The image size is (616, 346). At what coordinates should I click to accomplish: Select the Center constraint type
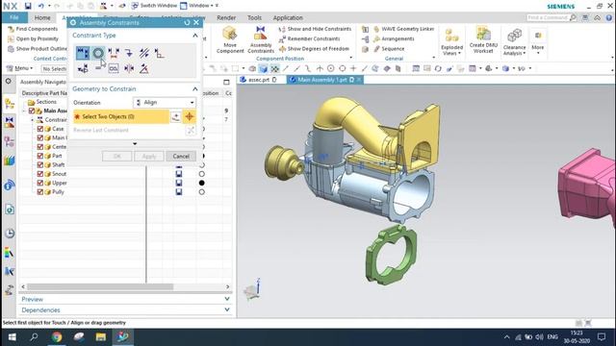pyautogui.click(x=129, y=68)
